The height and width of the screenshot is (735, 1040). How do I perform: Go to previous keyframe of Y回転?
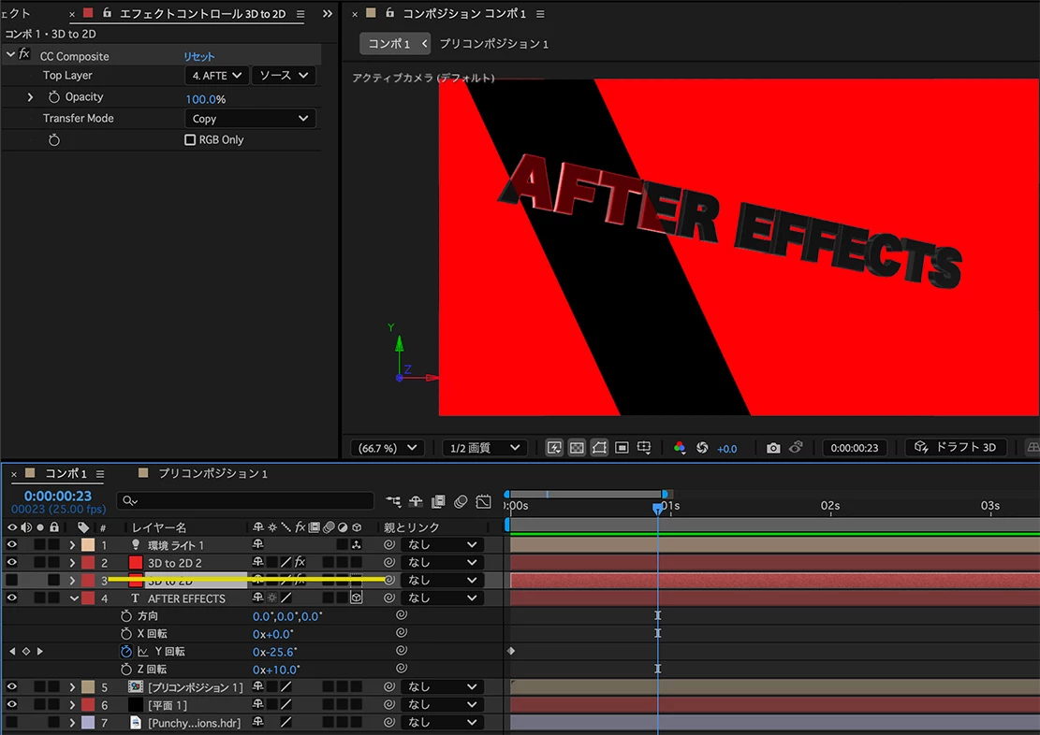[12, 652]
